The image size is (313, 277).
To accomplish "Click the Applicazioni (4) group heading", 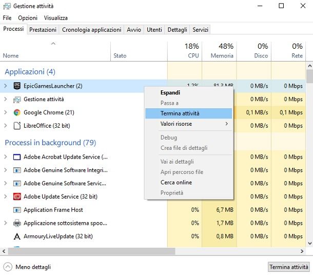I will 30,72.
